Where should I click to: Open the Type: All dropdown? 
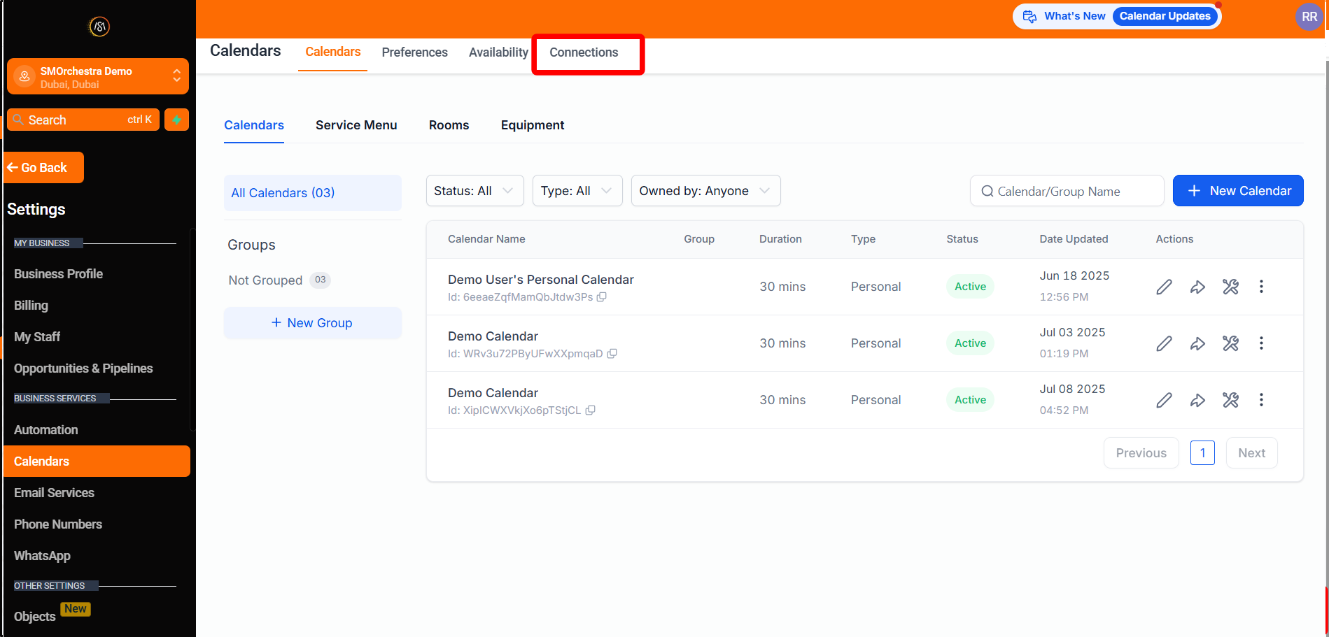point(577,191)
